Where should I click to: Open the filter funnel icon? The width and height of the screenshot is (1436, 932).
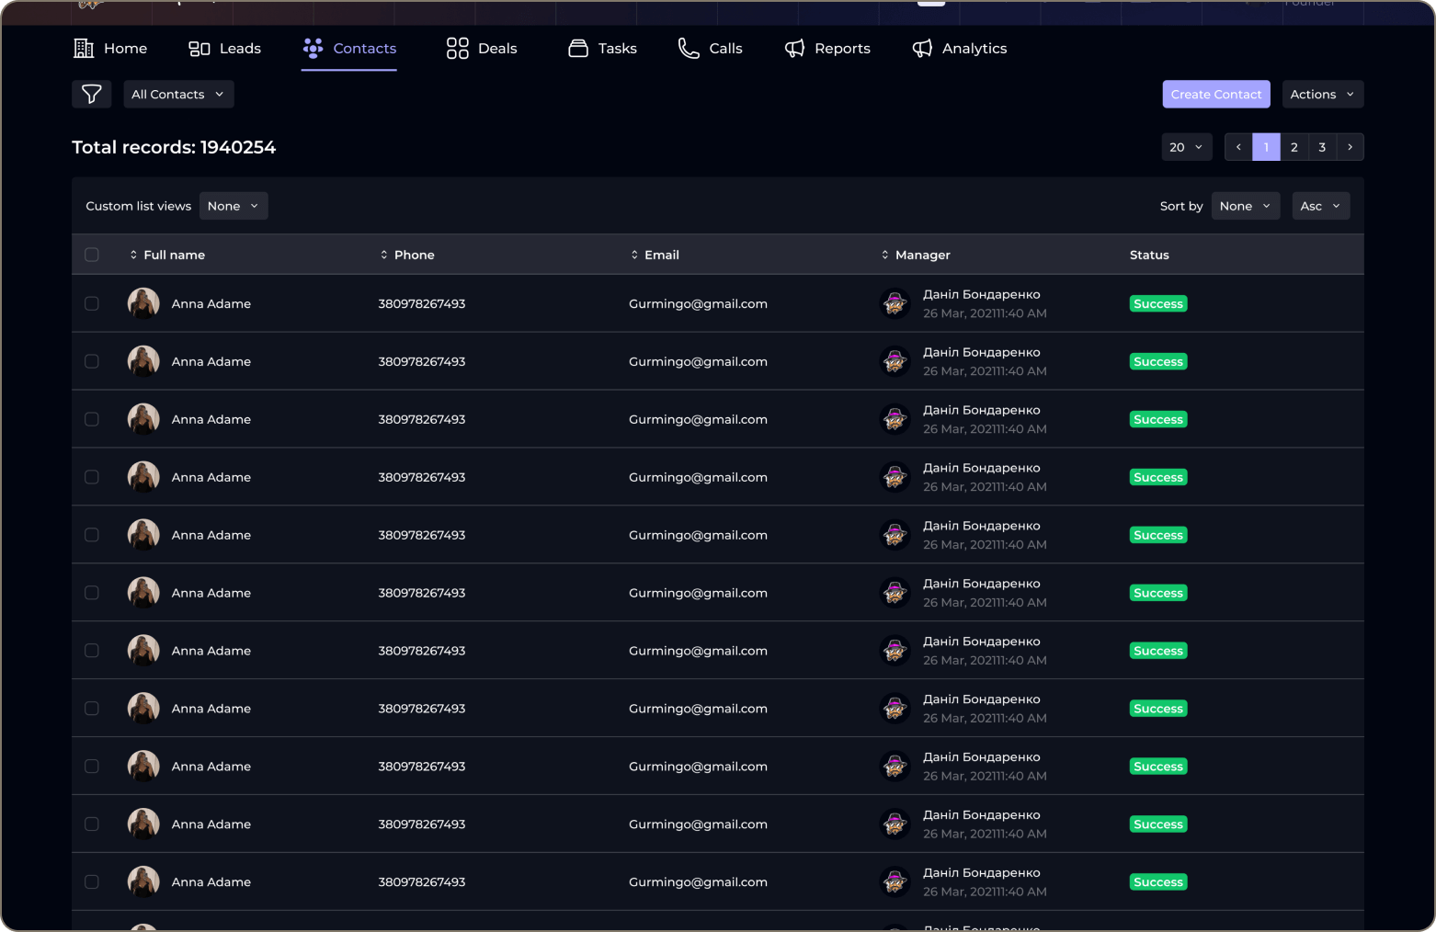pyautogui.click(x=91, y=94)
